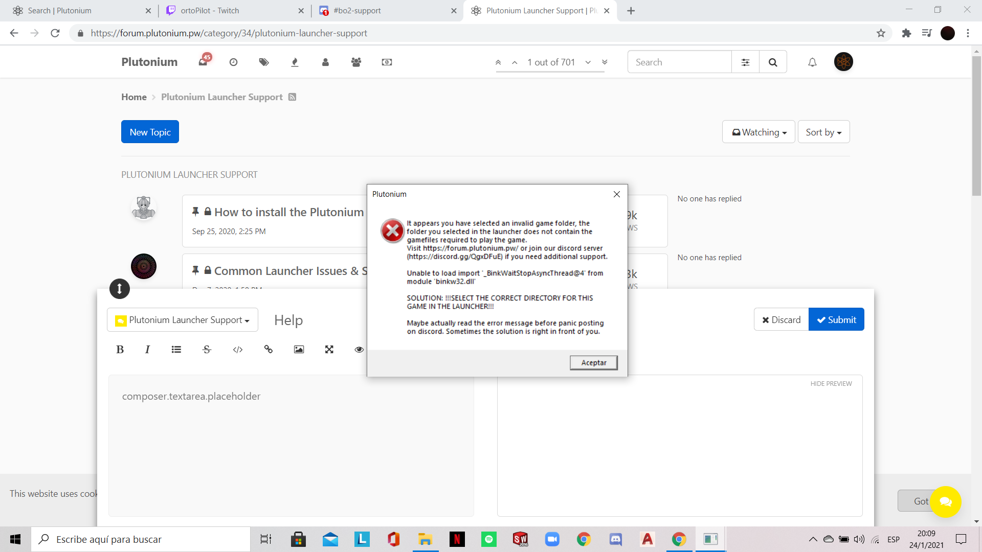The image size is (982, 552).
Task: Open the RSS feed icon beside category
Action: (x=292, y=97)
